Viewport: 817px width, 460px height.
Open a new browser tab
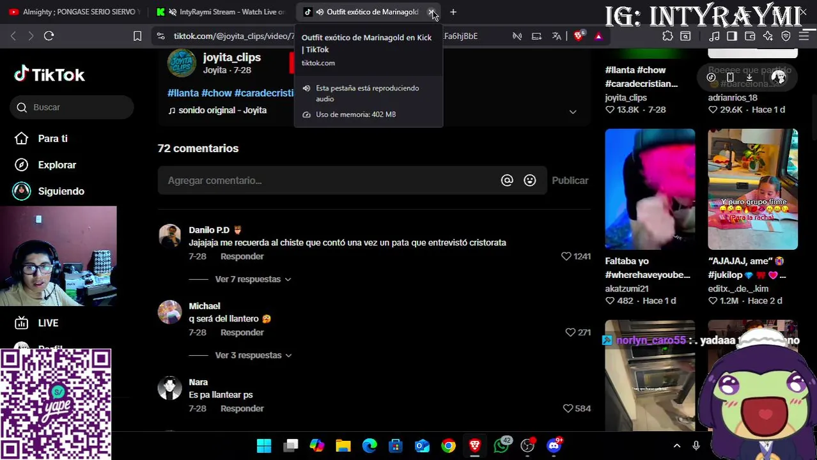(453, 12)
